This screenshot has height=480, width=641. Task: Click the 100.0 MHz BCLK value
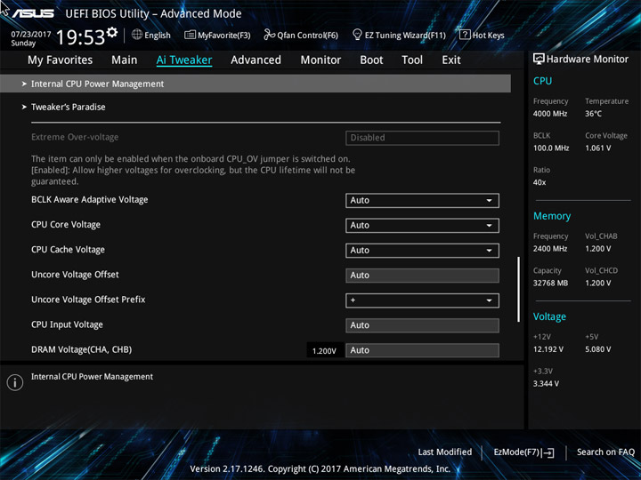point(551,148)
